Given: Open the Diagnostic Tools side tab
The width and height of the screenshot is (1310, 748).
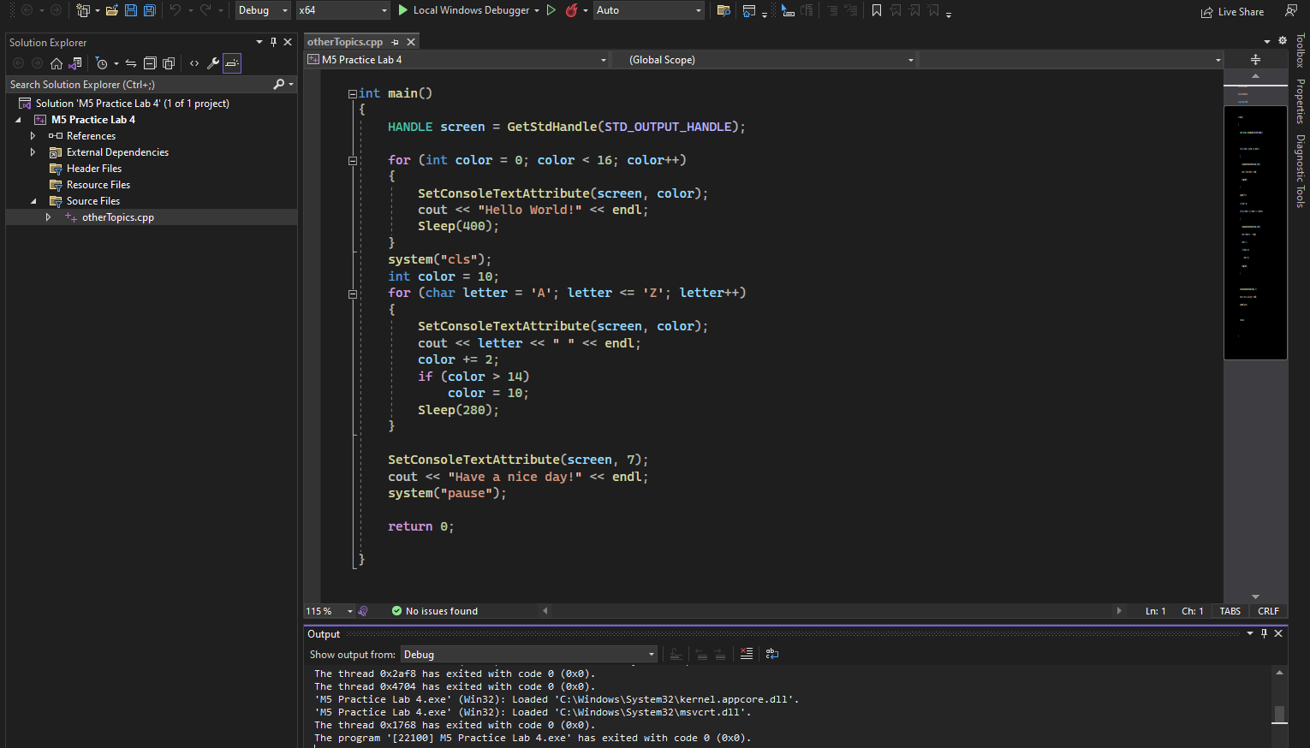Looking at the screenshot, I should coord(1300,170).
